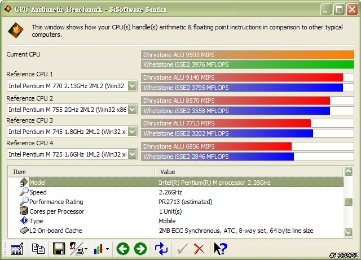Open the chart icon's small dropdown arrow
Viewport: 361px width, 260px height.
click(x=107, y=249)
